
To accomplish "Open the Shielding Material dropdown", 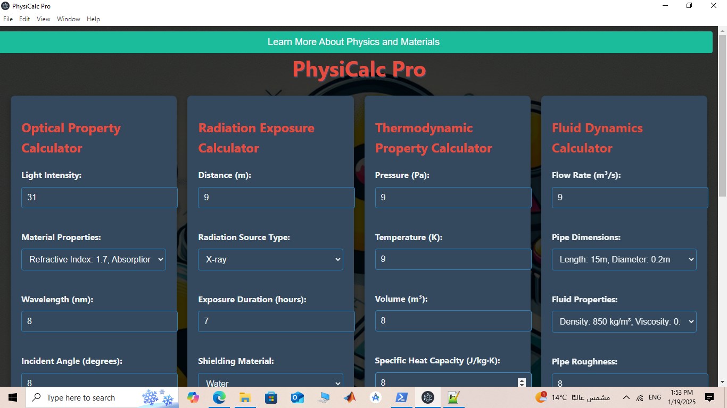I will tap(270, 381).
